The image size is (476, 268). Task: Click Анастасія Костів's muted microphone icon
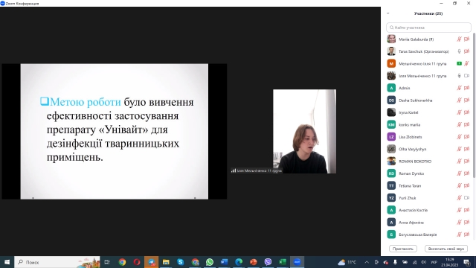(459, 210)
